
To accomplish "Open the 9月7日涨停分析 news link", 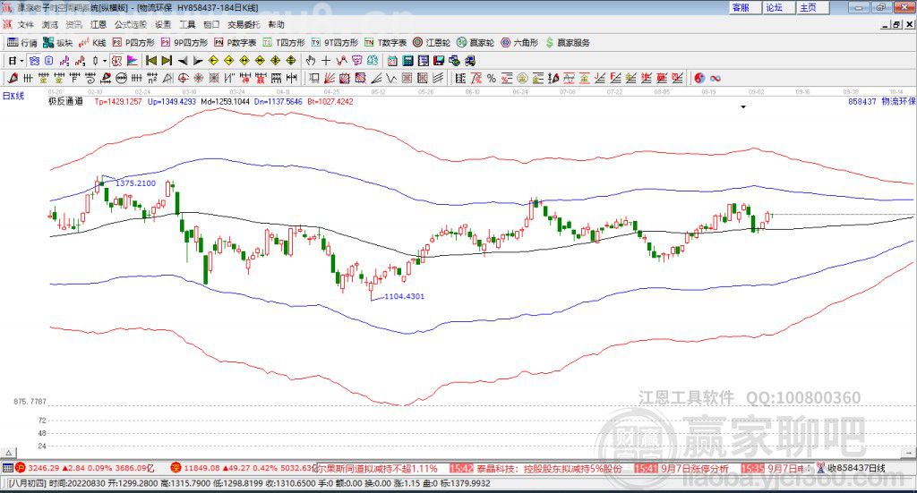I will pyautogui.click(x=695, y=469).
